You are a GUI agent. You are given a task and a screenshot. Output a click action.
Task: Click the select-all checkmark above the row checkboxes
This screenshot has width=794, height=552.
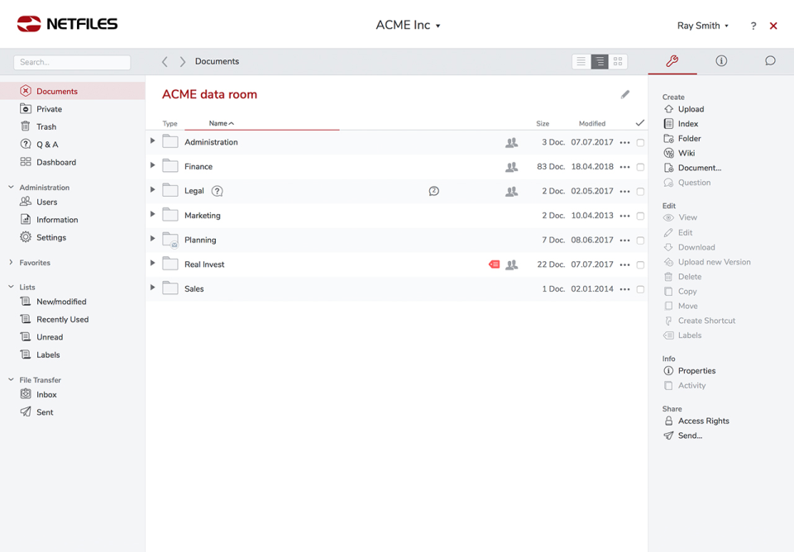640,121
